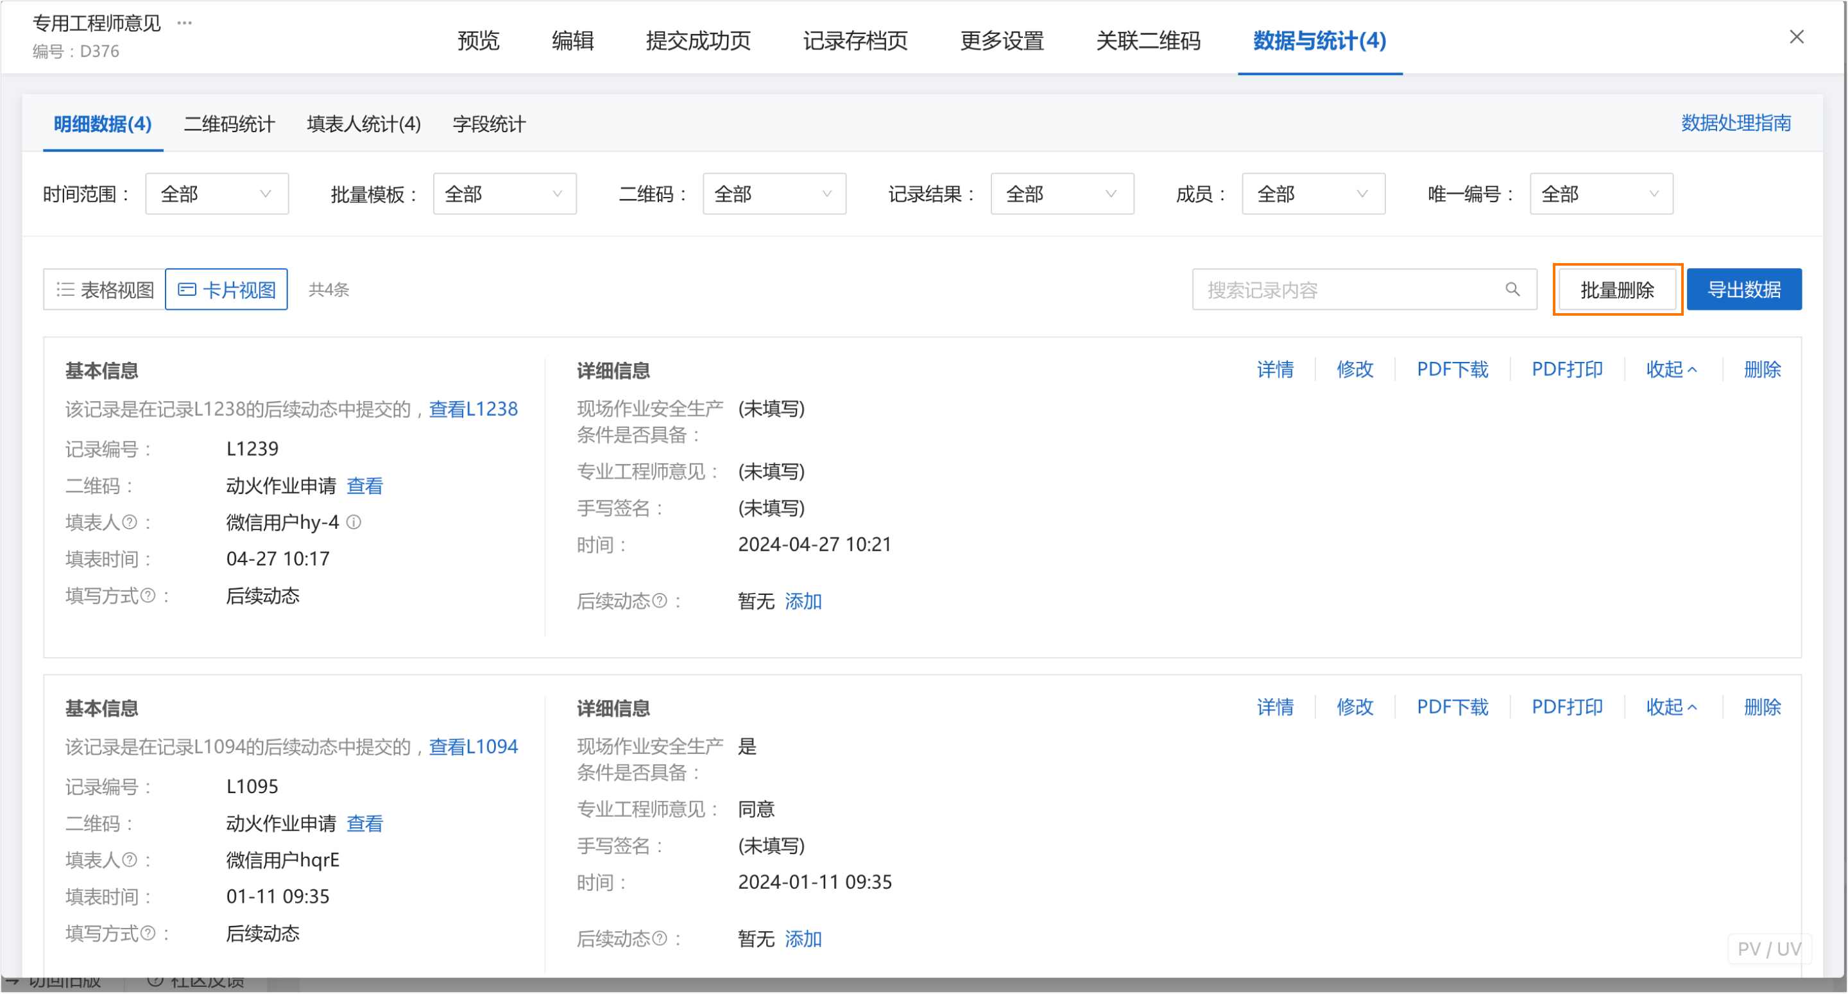Go to the 预览 tab

[478, 41]
